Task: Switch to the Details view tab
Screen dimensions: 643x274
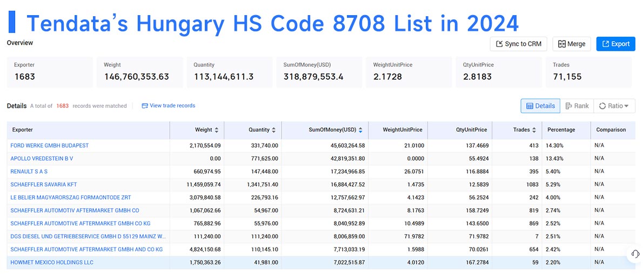Action: point(540,106)
